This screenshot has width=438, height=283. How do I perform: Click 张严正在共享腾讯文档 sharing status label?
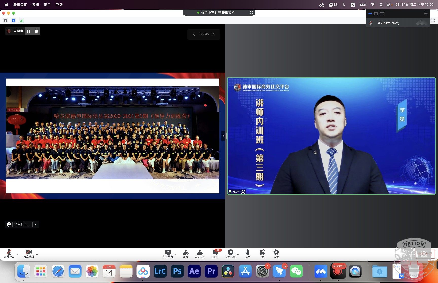click(218, 12)
